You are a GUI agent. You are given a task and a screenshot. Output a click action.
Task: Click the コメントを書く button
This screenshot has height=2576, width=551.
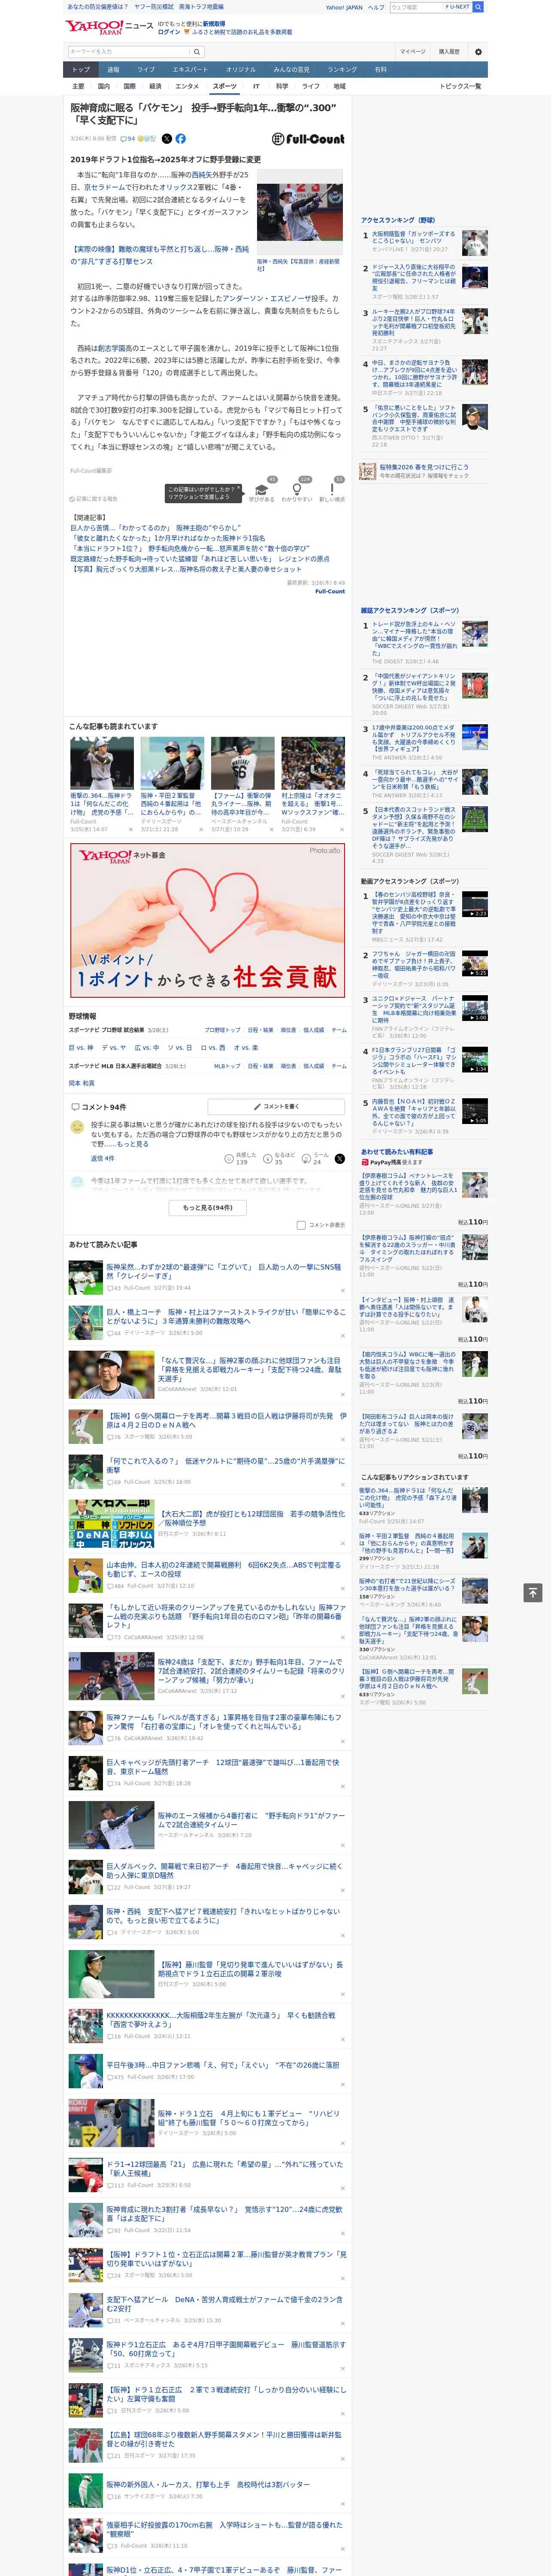[x=276, y=1107]
